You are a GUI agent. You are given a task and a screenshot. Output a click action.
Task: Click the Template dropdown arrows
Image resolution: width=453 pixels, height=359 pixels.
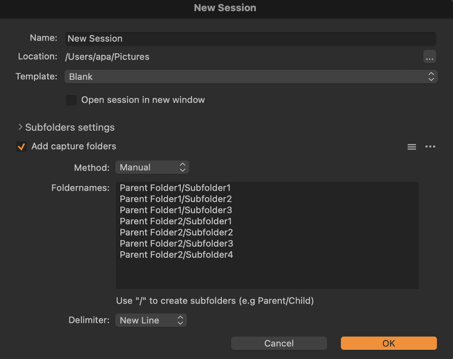(x=431, y=77)
